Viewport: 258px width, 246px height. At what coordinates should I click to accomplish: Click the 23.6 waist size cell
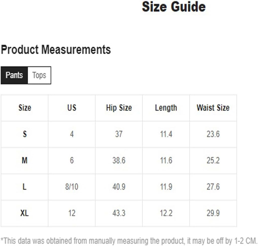point(213,134)
